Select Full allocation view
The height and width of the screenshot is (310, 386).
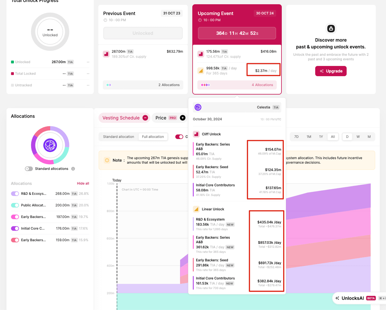point(153,137)
